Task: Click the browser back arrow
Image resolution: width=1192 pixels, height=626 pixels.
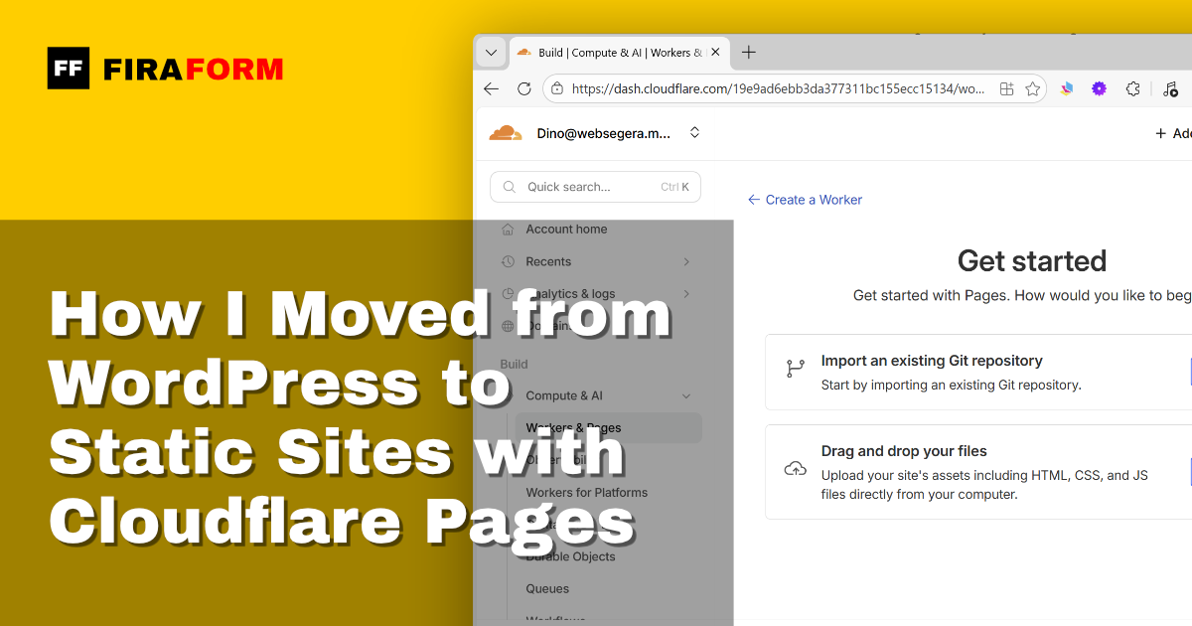Action: 491,88
